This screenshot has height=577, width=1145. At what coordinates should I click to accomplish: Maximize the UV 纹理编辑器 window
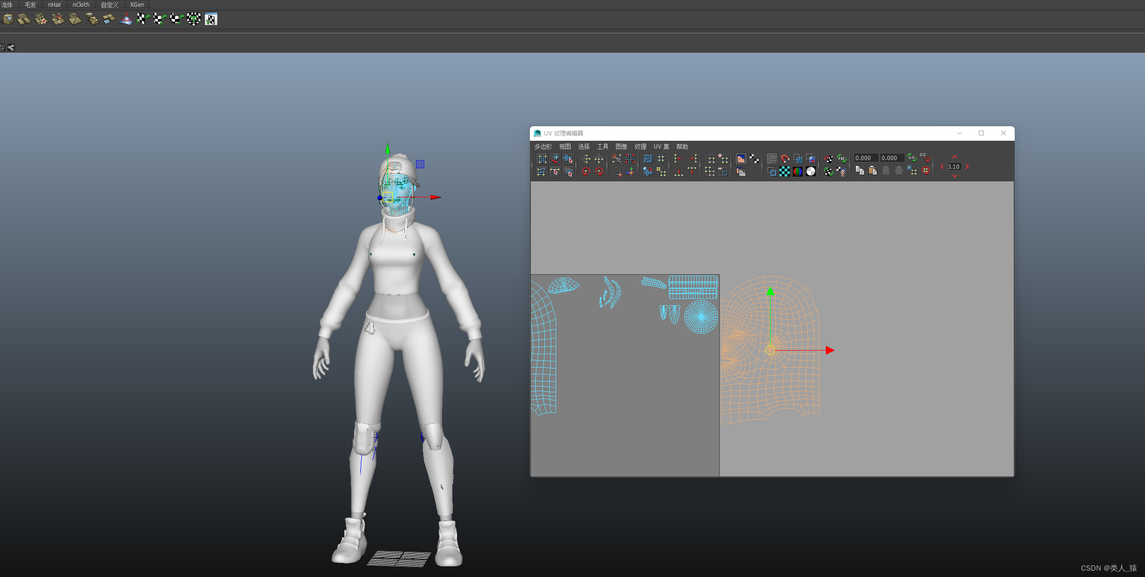[981, 133]
